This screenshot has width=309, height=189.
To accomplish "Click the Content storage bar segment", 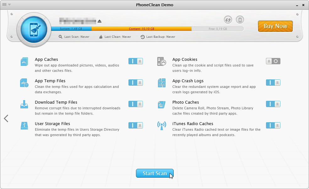I will [x=142, y=29].
